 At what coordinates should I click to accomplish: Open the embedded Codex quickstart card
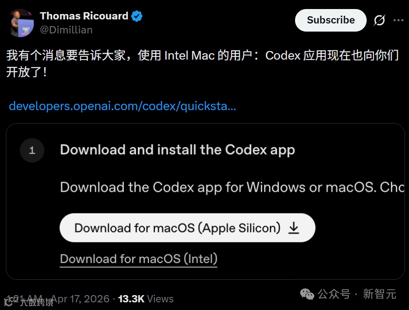[205, 201]
